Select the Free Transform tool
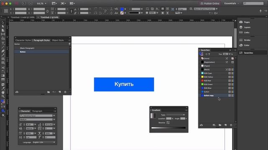Screen dimensions: 268x150 pos(3,72)
